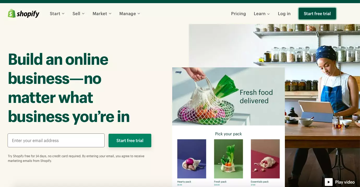Click the Fresh food delivered banner

tap(229, 96)
